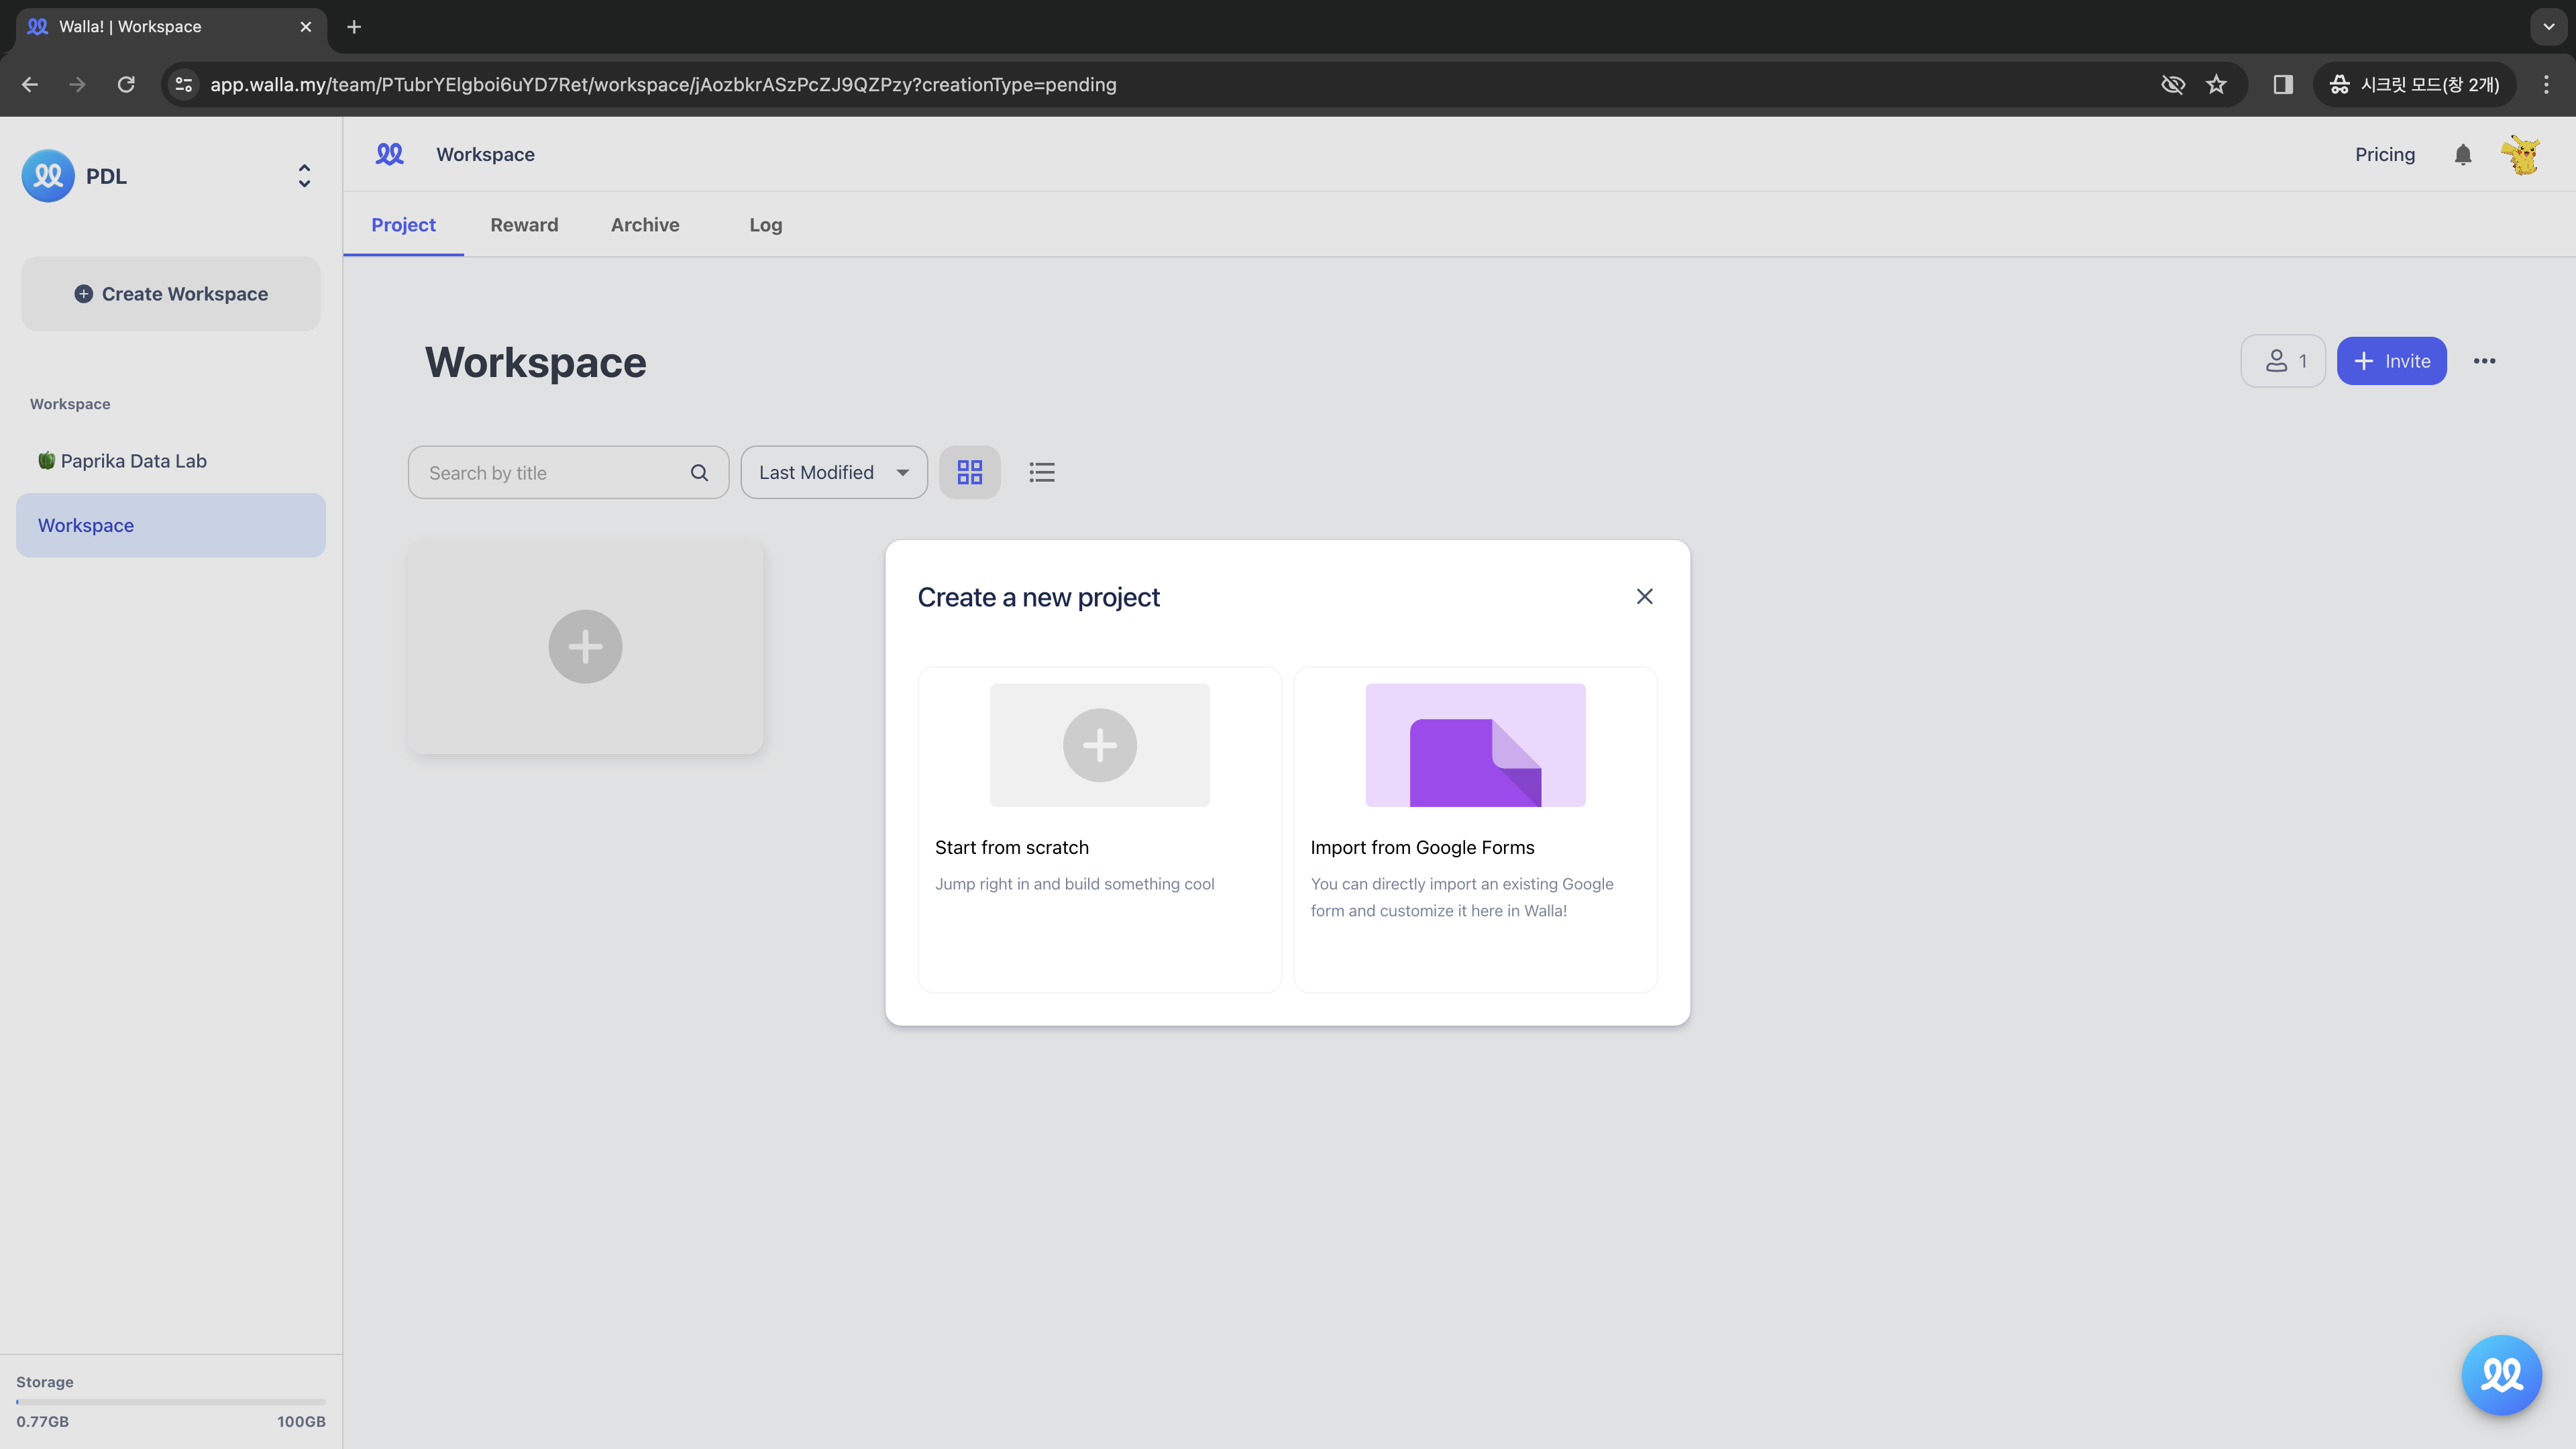The height and width of the screenshot is (1449, 2576).
Task: Click the browser forward arrow
Action: [x=77, y=85]
